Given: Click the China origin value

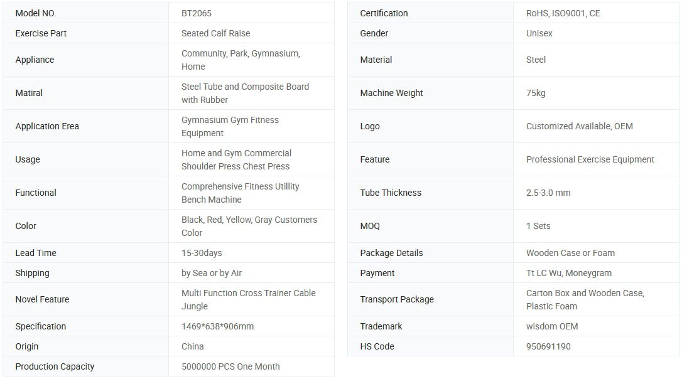Looking at the screenshot, I should pyautogui.click(x=192, y=346).
